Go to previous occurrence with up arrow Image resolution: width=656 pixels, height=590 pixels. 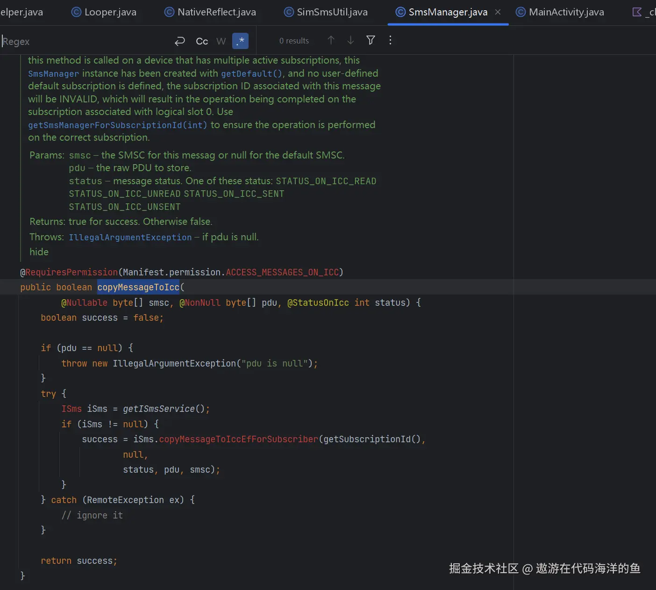pos(331,41)
